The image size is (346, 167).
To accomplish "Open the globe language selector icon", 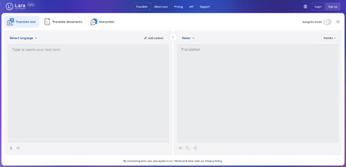I will tap(305, 6).
